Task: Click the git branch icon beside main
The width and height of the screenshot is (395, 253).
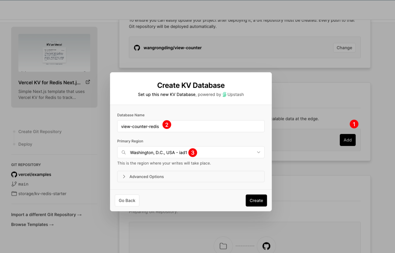Action: pyautogui.click(x=14, y=184)
